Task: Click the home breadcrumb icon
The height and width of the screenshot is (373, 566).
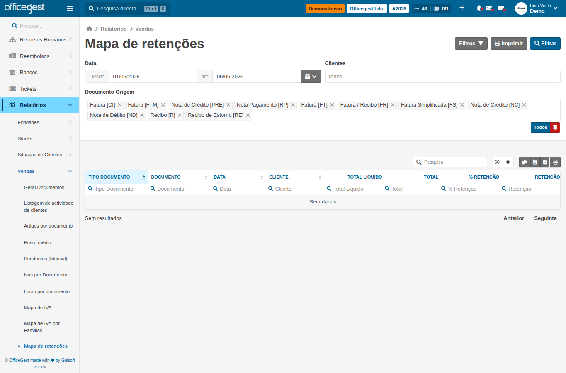Action: 89,29
